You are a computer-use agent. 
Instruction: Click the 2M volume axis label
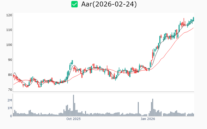point(9,100)
